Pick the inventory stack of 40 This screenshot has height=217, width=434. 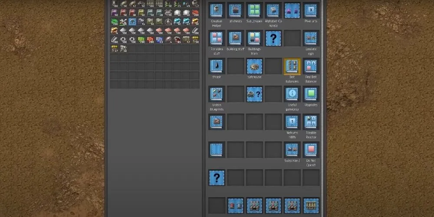pyautogui.click(x=123, y=49)
